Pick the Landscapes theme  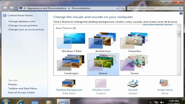[71, 64]
